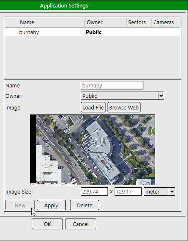This screenshot has width=188, height=241.
Task: Click the image height field 129.17
Action: [x=128, y=191]
